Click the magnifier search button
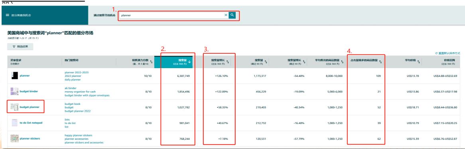Image resolution: width=465 pixels, height=149 pixels. (232, 15)
